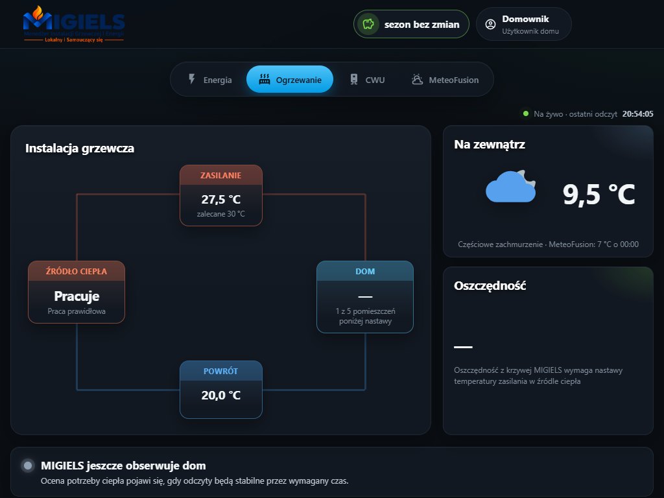Click the 'Instalacja grzewcza' heading

pyautogui.click(x=80, y=148)
